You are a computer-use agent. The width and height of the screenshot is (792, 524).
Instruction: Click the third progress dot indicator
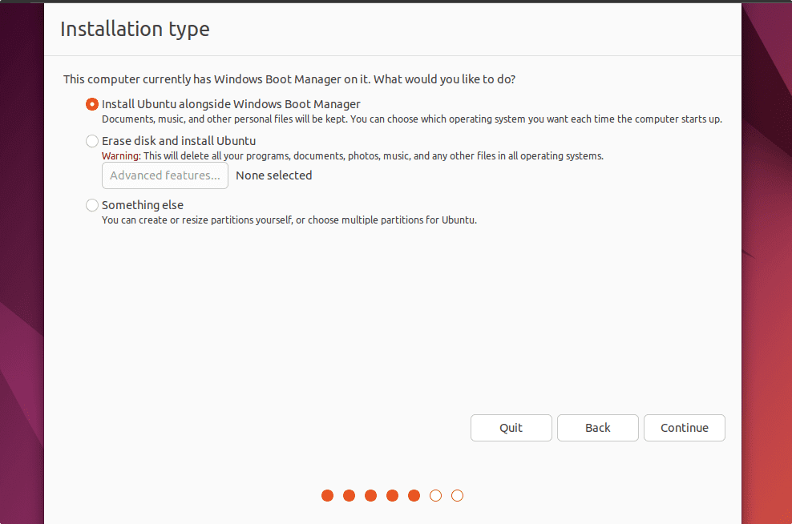click(x=370, y=496)
